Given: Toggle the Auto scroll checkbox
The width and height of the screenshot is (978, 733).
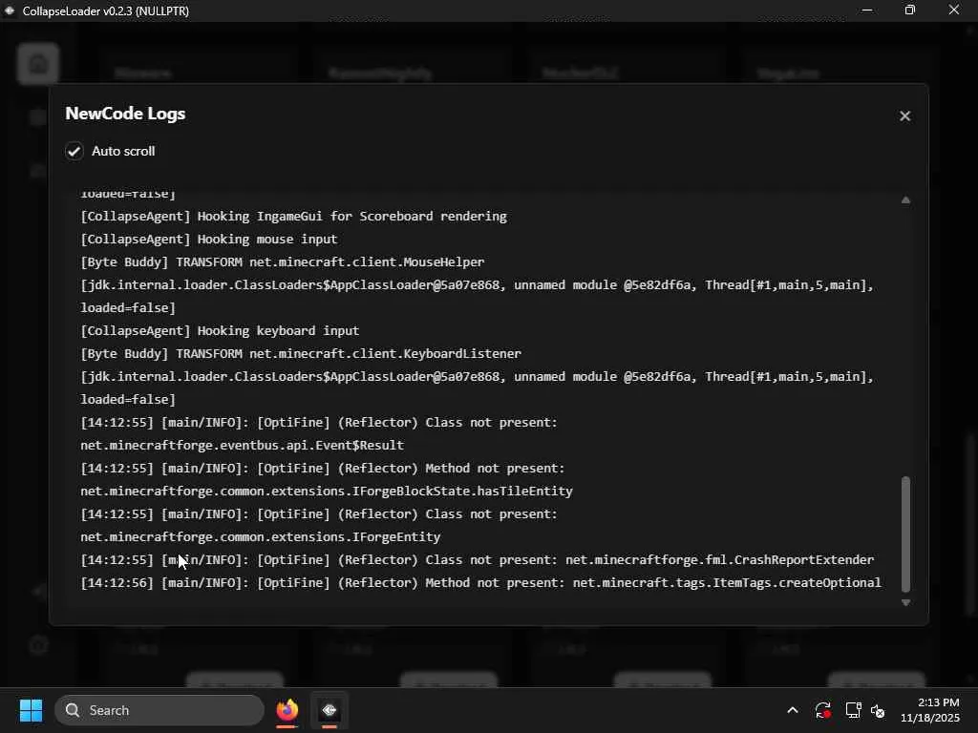Looking at the screenshot, I should (74, 151).
